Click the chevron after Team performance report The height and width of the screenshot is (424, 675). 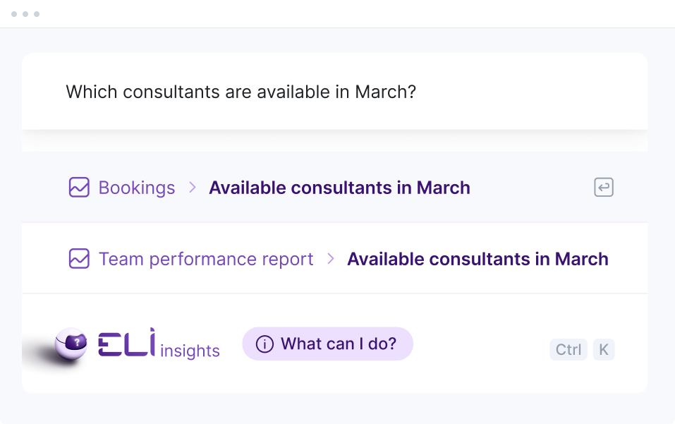click(330, 259)
